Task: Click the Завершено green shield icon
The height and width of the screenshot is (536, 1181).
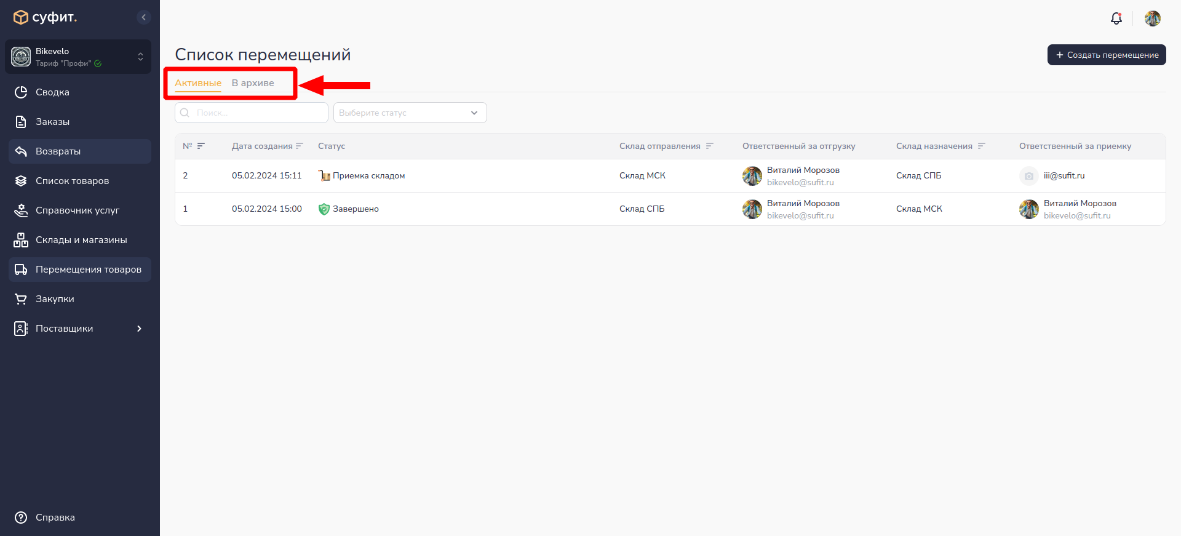Action: point(324,209)
